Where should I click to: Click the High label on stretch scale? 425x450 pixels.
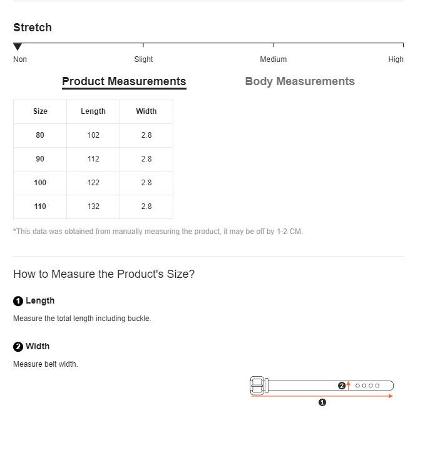pos(396,59)
